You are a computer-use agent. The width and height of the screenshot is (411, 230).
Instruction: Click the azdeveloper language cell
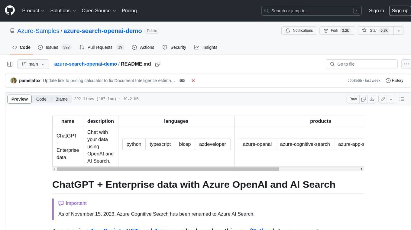tap(212, 144)
